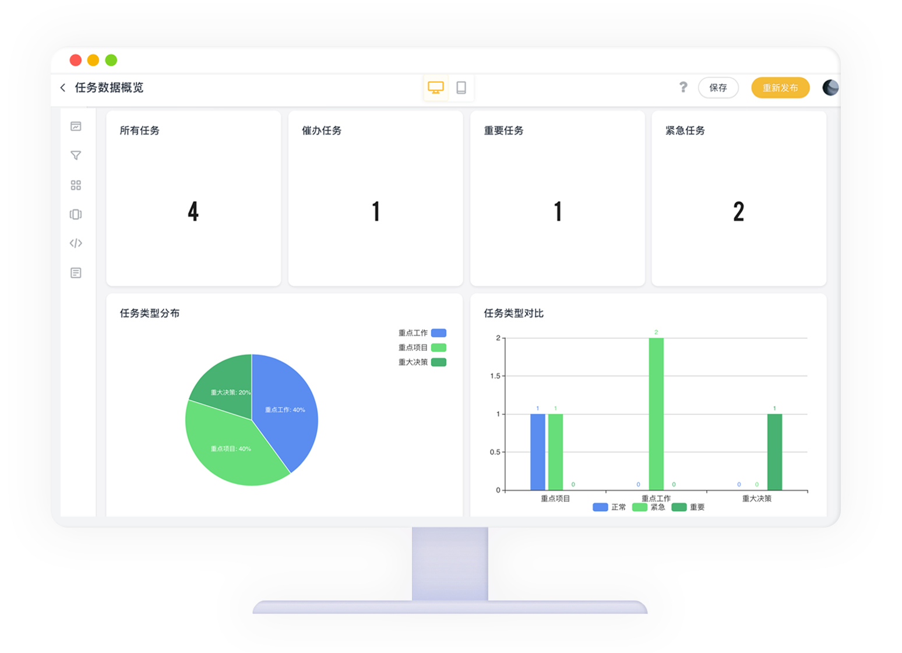This screenshot has height=653, width=902.
Task: Open the user avatar menu
Action: point(830,87)
